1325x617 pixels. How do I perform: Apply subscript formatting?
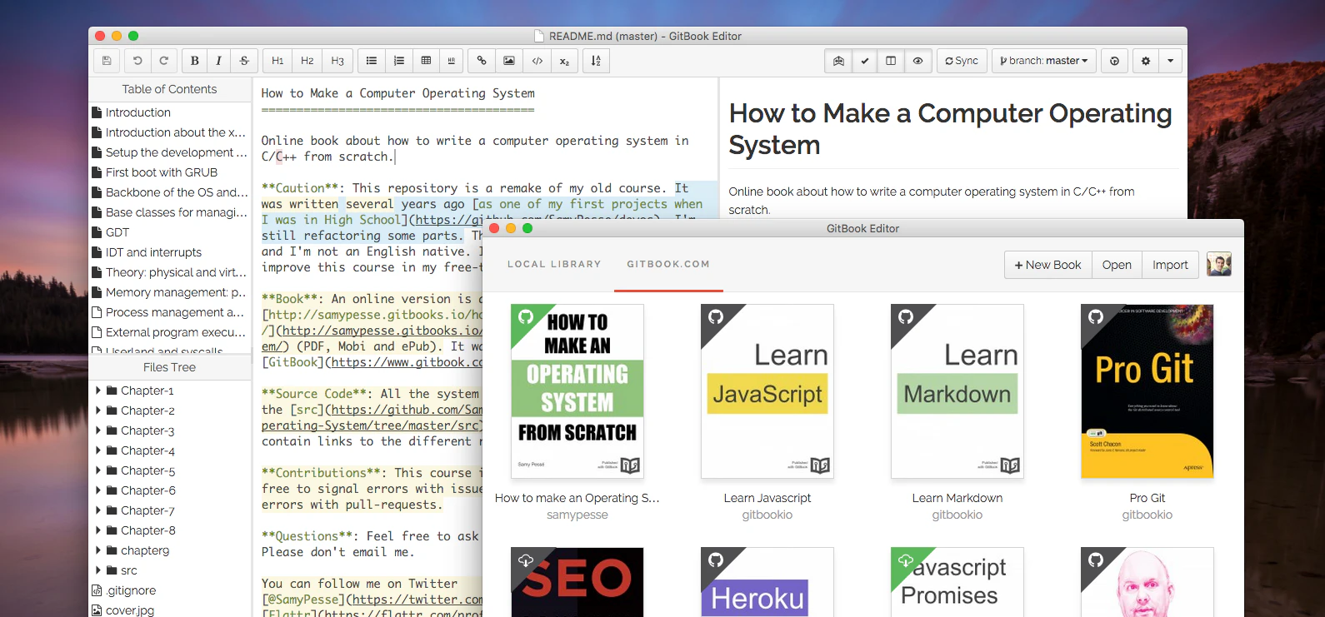(564, 61)
